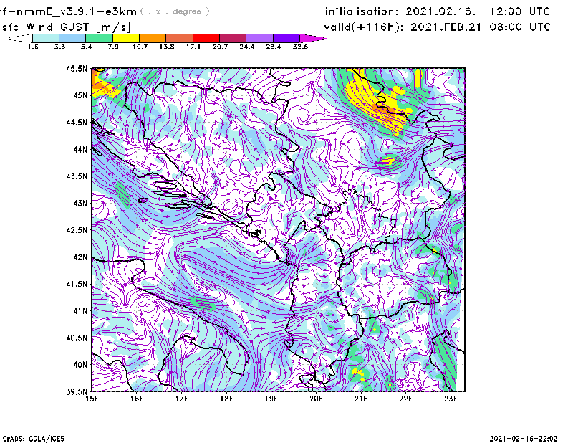Click the 'GrADS: COLA/IGES' credit text
The width and height of the screenshot is (573, 443).
[x=34, y=438]
